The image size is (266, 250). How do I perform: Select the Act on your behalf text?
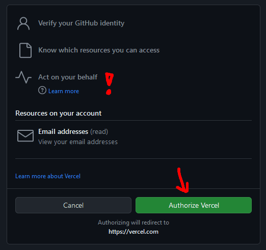point(68,77)
